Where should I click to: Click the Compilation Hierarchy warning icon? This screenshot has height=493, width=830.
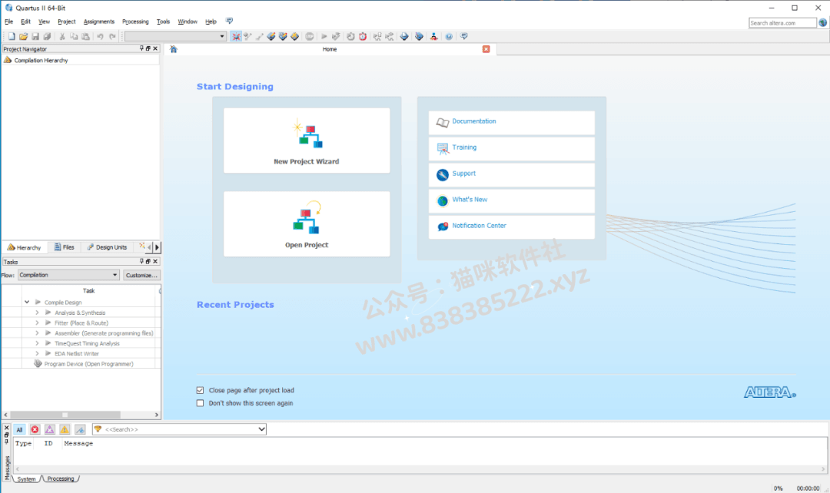coord(8,61)
